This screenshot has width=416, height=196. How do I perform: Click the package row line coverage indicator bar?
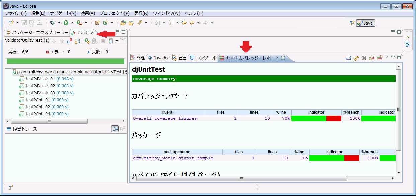(334, 158)
